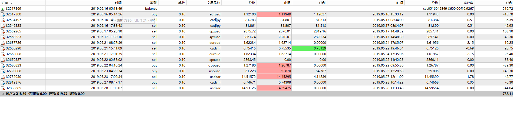
Task: Click the red stop-loss cell 1.11949
Action: click(x=274, y=14)
